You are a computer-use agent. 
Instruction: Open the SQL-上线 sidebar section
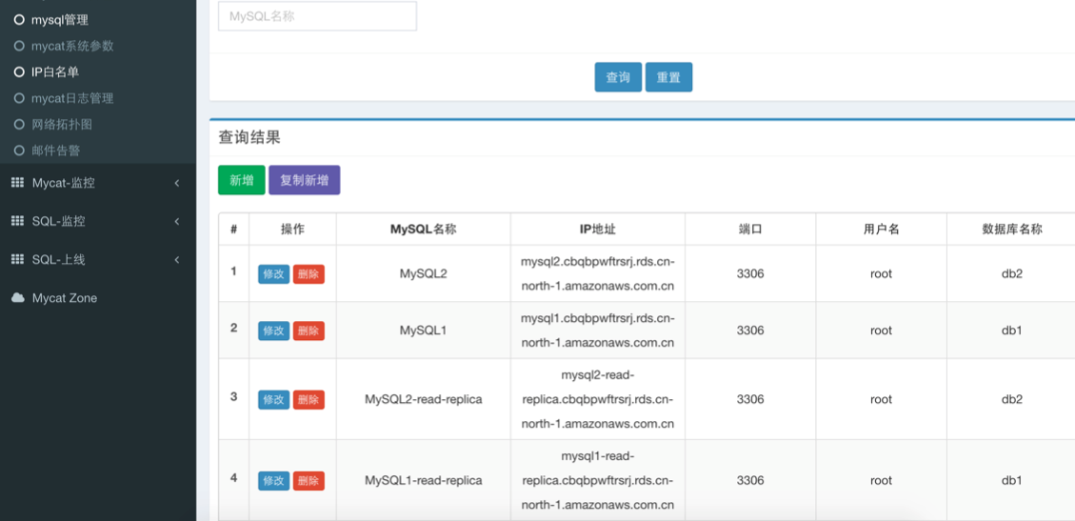pos(98,260)
